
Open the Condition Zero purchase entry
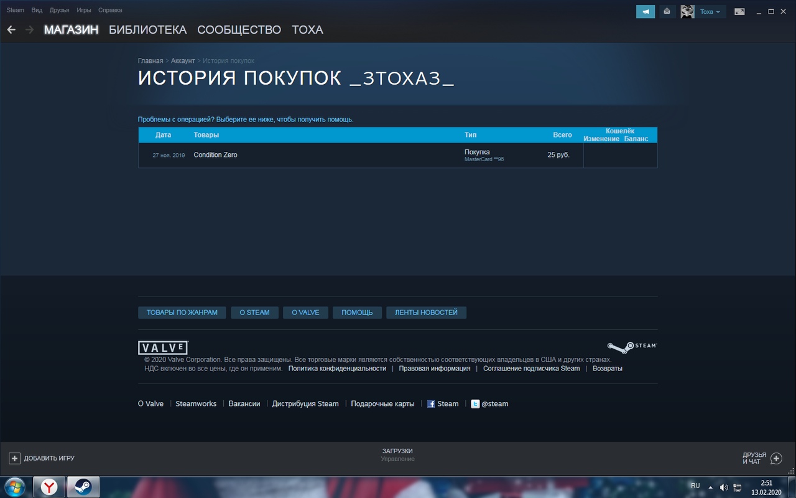215,155
